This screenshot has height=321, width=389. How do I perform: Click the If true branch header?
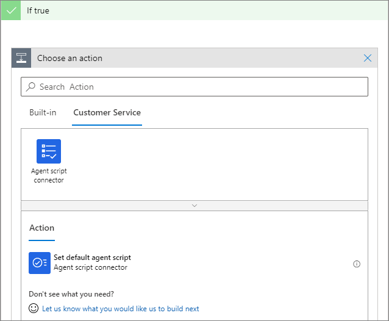tap(183, 11)
